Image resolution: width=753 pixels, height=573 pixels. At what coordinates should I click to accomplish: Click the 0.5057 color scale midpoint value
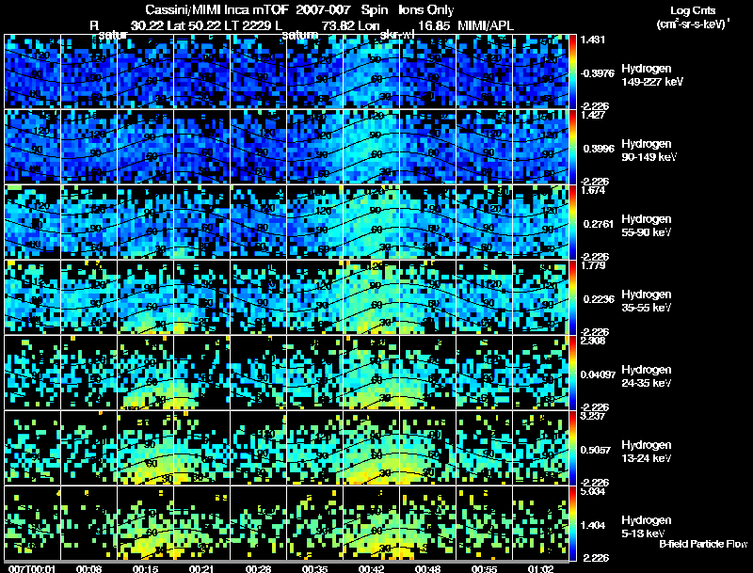599,450
